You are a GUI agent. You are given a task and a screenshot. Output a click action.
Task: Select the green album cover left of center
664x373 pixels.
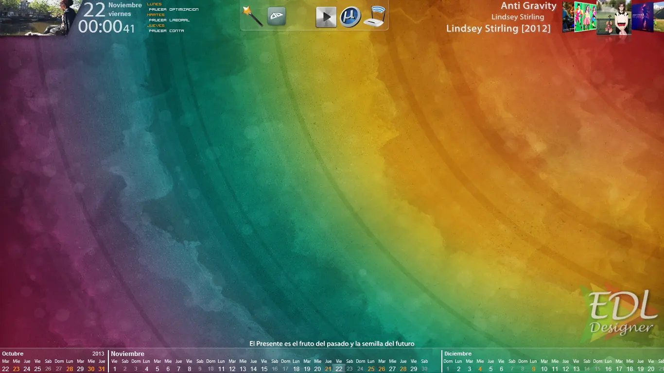[585, 17]
